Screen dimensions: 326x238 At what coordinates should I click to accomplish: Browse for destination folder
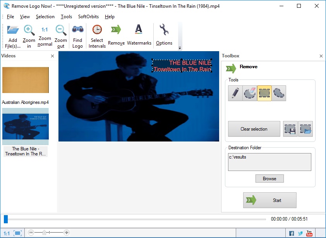[269, 179]
